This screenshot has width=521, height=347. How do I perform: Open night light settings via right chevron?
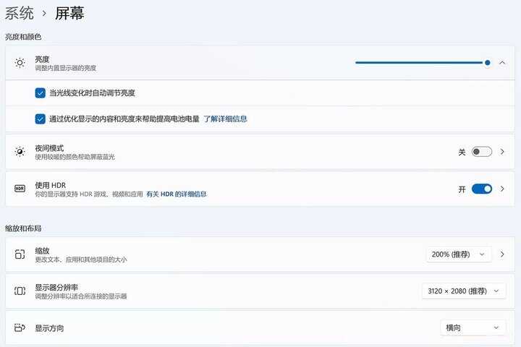(503, 152)
